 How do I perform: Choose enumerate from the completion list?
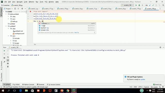coord(67,30)
